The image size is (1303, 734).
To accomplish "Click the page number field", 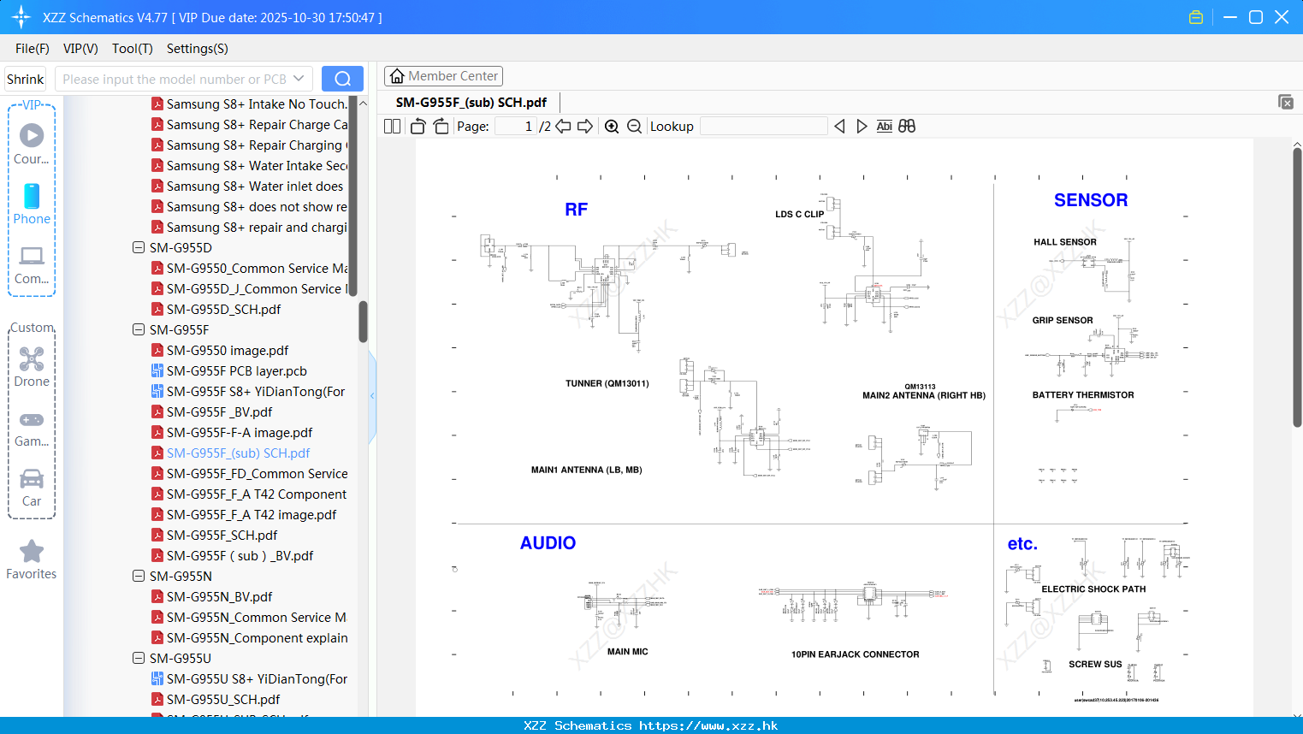I will pyautogui.click(x=515, y=127).
